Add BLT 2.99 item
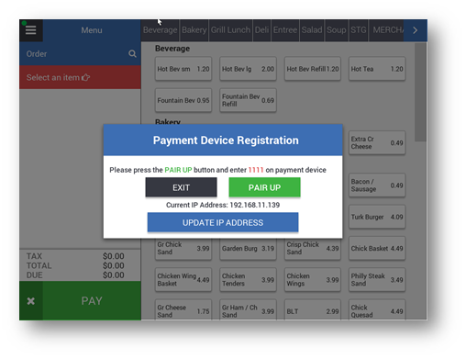 313,310
